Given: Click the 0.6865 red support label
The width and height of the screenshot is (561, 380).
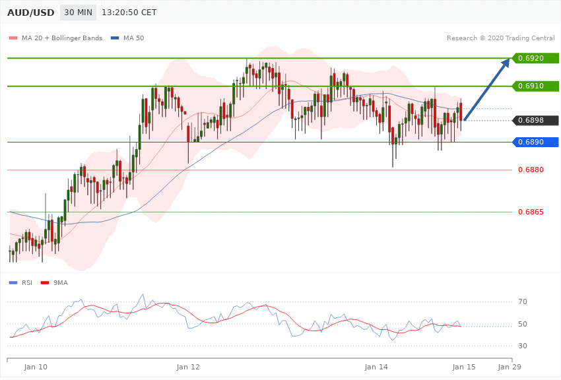Looking at the screenshot, I should (531, 212).
